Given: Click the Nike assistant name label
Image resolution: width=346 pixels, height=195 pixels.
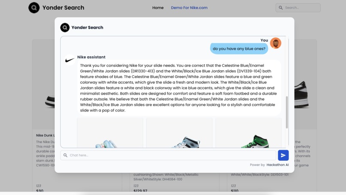Looking at the screenshot, I should coord(91,57).
